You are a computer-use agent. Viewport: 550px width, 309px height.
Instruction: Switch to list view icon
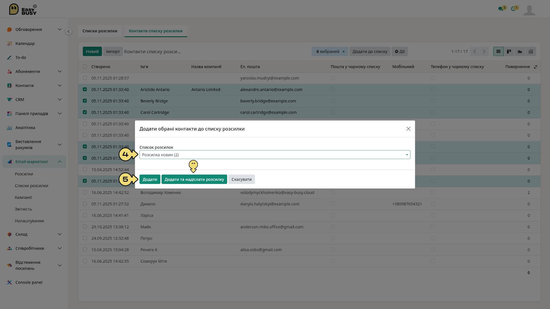click(498, 51)
